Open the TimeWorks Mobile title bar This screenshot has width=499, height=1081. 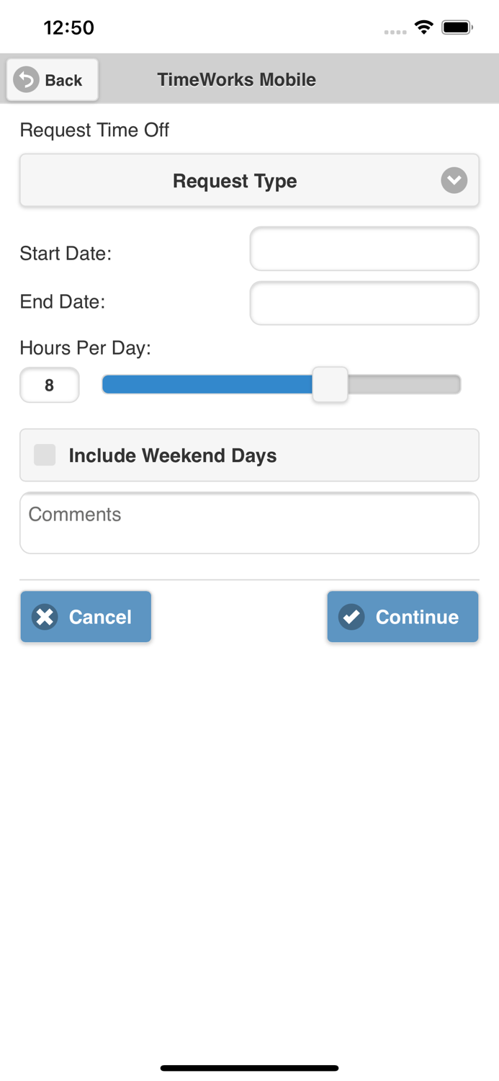(x=236, y=79)
